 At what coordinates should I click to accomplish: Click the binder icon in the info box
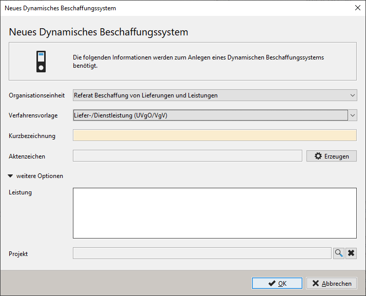41,62
